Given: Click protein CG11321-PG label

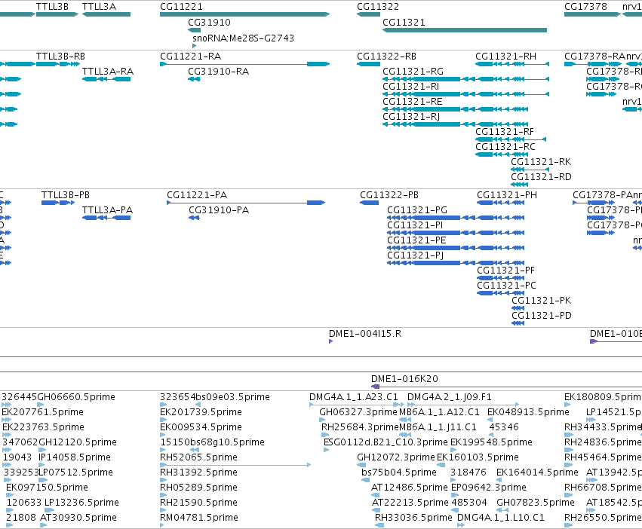Looking at the screenshot, I should coord(417,210).
